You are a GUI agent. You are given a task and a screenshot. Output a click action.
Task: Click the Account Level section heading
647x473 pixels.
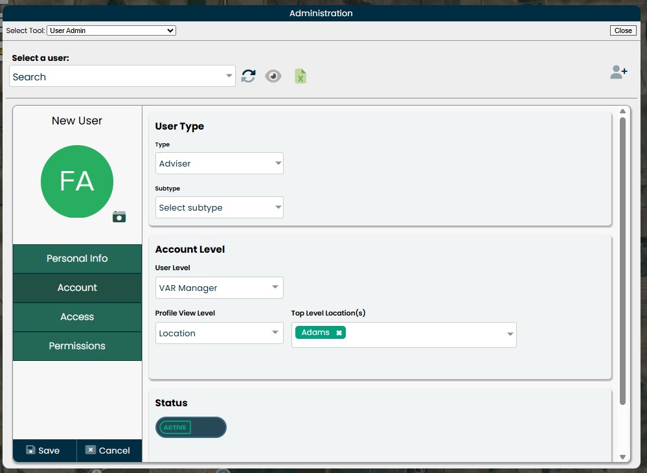click(190, 249)
